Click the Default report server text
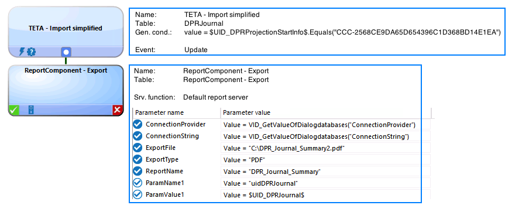Viewport: 529px width, 212px height. click(x=215, y=97)
